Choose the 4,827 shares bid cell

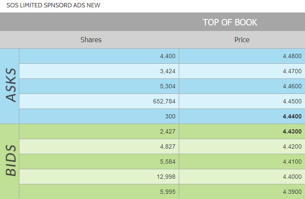(167, 146)
